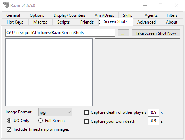Enable Capture your own death
This screenshot has width=185, height=140.
tap(86, 121)
